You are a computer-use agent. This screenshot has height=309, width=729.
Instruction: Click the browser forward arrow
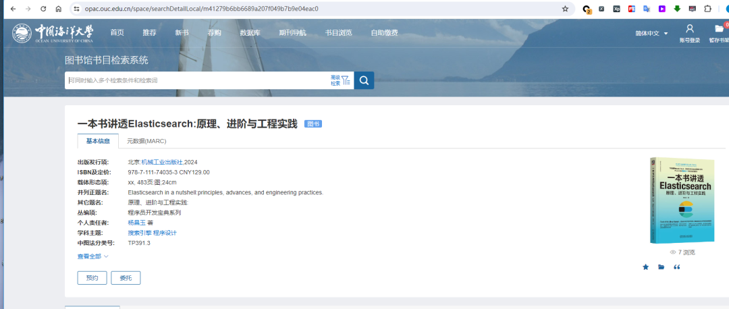point(28,9)
